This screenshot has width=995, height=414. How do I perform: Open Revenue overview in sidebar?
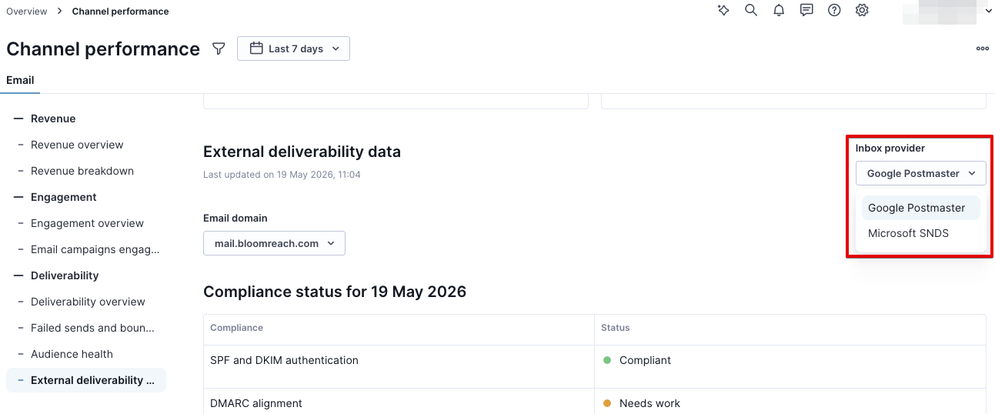click(x=77, y=145)
